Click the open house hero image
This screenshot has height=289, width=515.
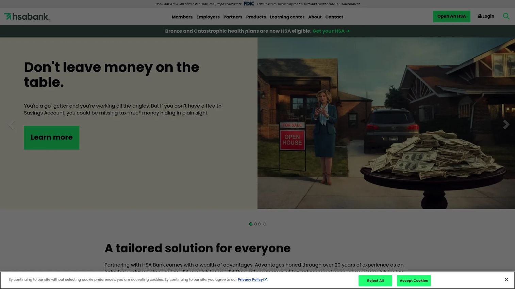click(x=386, y=123)
